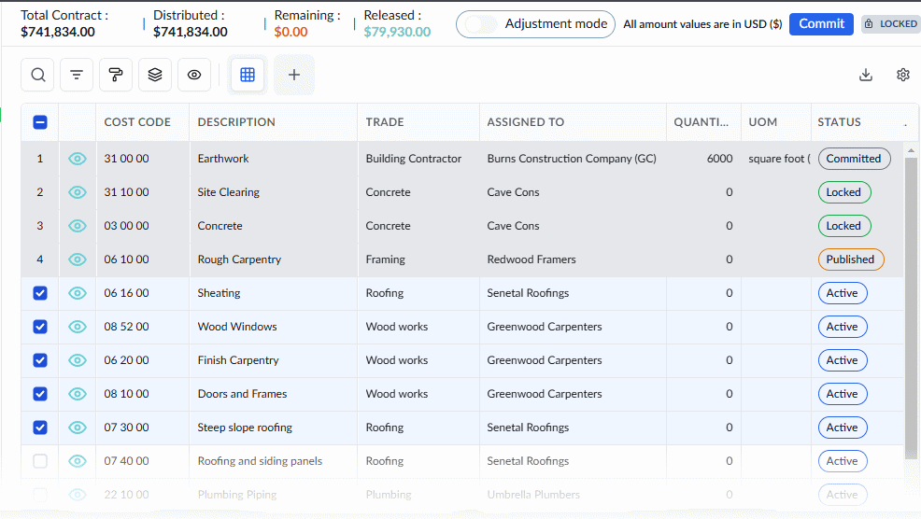Click Burns Construction Company (GC) cell
Screen dimensions: 921x519
click(x=572, y=159)
